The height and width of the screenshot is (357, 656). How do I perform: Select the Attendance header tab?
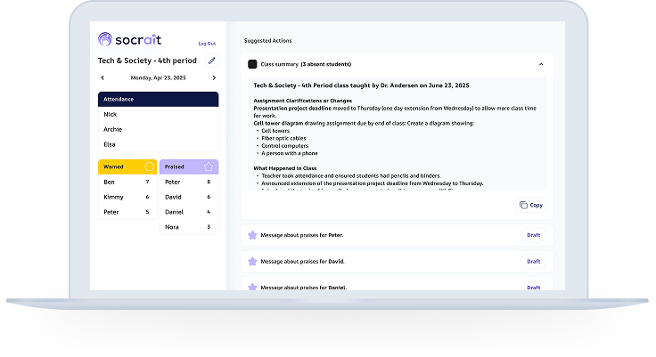tap(158, 99)
